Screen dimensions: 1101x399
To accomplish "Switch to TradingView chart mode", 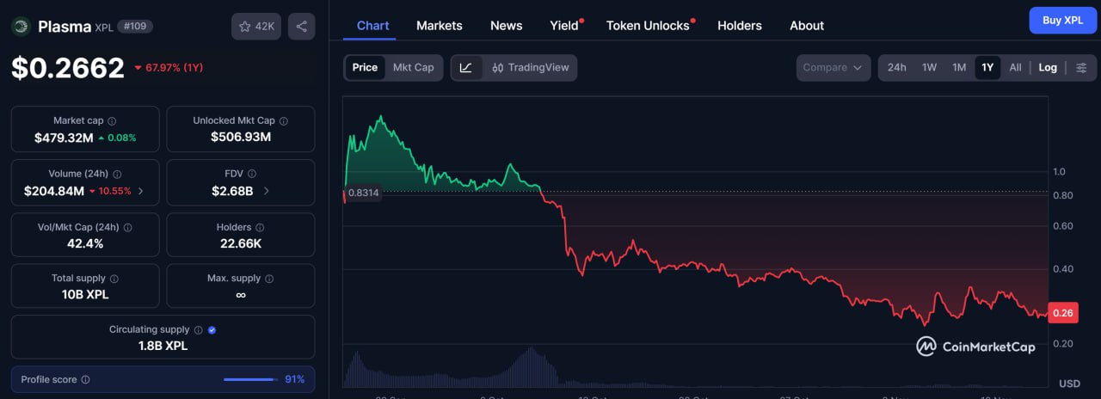I will coord(530,67).
